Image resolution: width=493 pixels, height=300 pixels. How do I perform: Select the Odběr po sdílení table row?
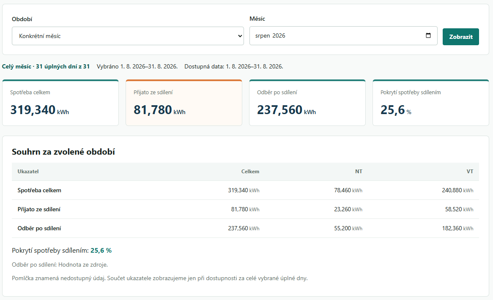pos(245,228)
